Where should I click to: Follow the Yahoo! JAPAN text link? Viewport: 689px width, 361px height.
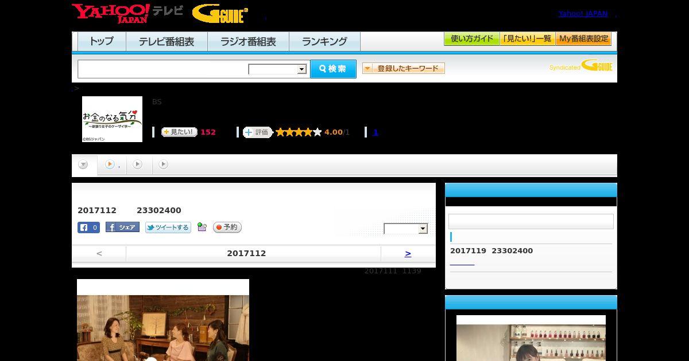583,13
